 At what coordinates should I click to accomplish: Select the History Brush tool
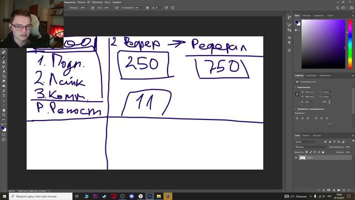pos(4,67)
